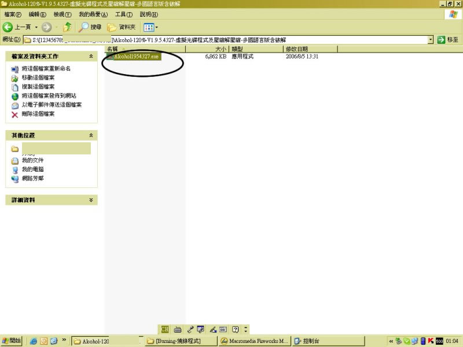Image resolution: width=463 pixels, height=347 pixels.
Task: Click the 6,862 KB size cell
Action: (x=215, y=56)
